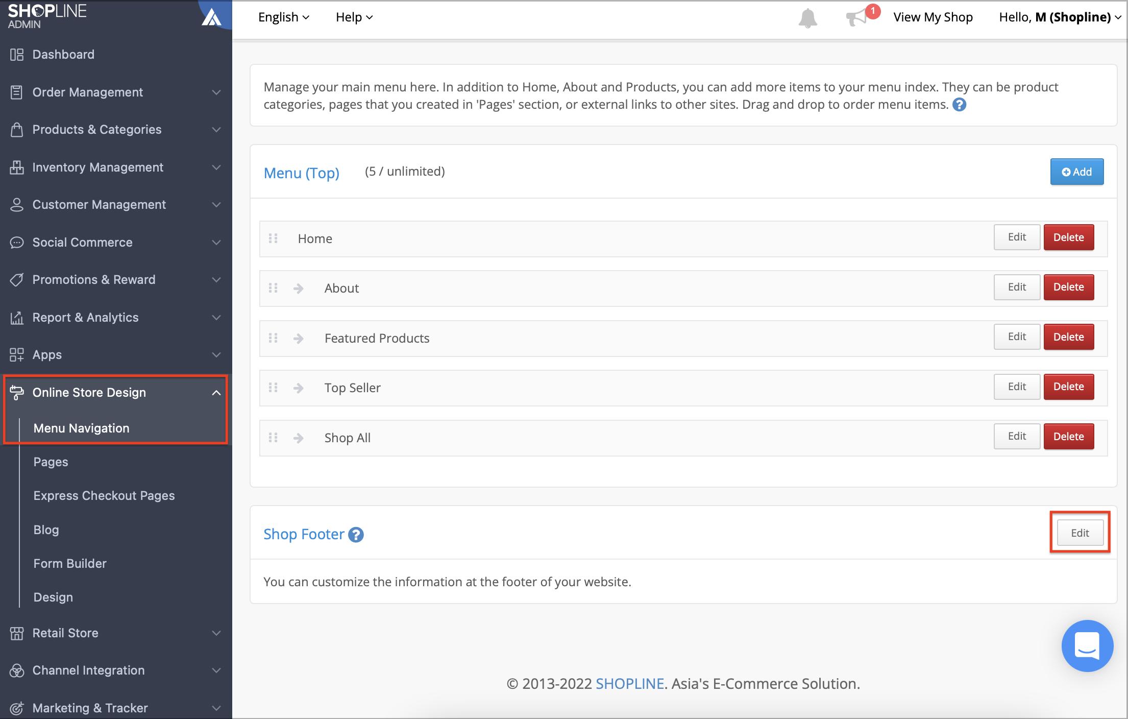
Task: Delete the Top Seller menu item
Action: [1069, 387]
